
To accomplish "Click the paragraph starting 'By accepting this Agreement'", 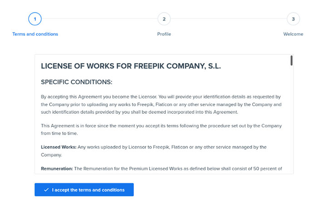I will (161, 104).
